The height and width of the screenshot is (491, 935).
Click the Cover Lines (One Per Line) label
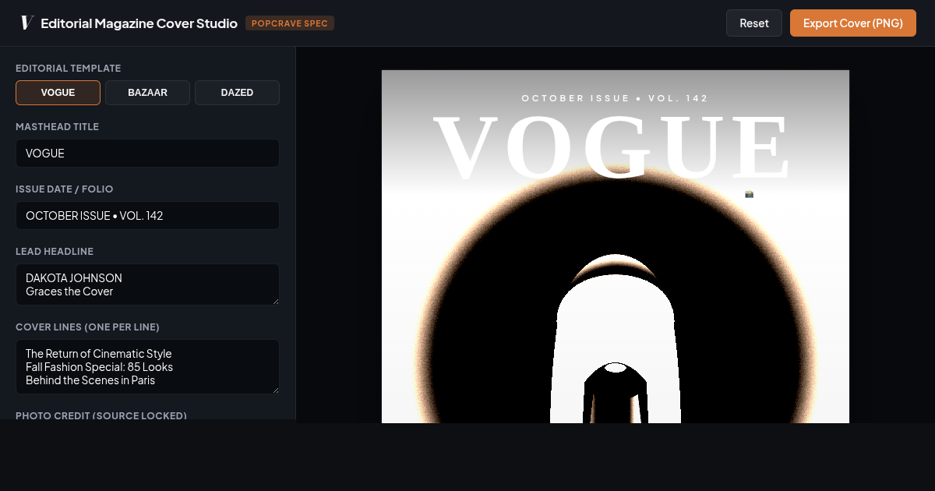(87, 327)
